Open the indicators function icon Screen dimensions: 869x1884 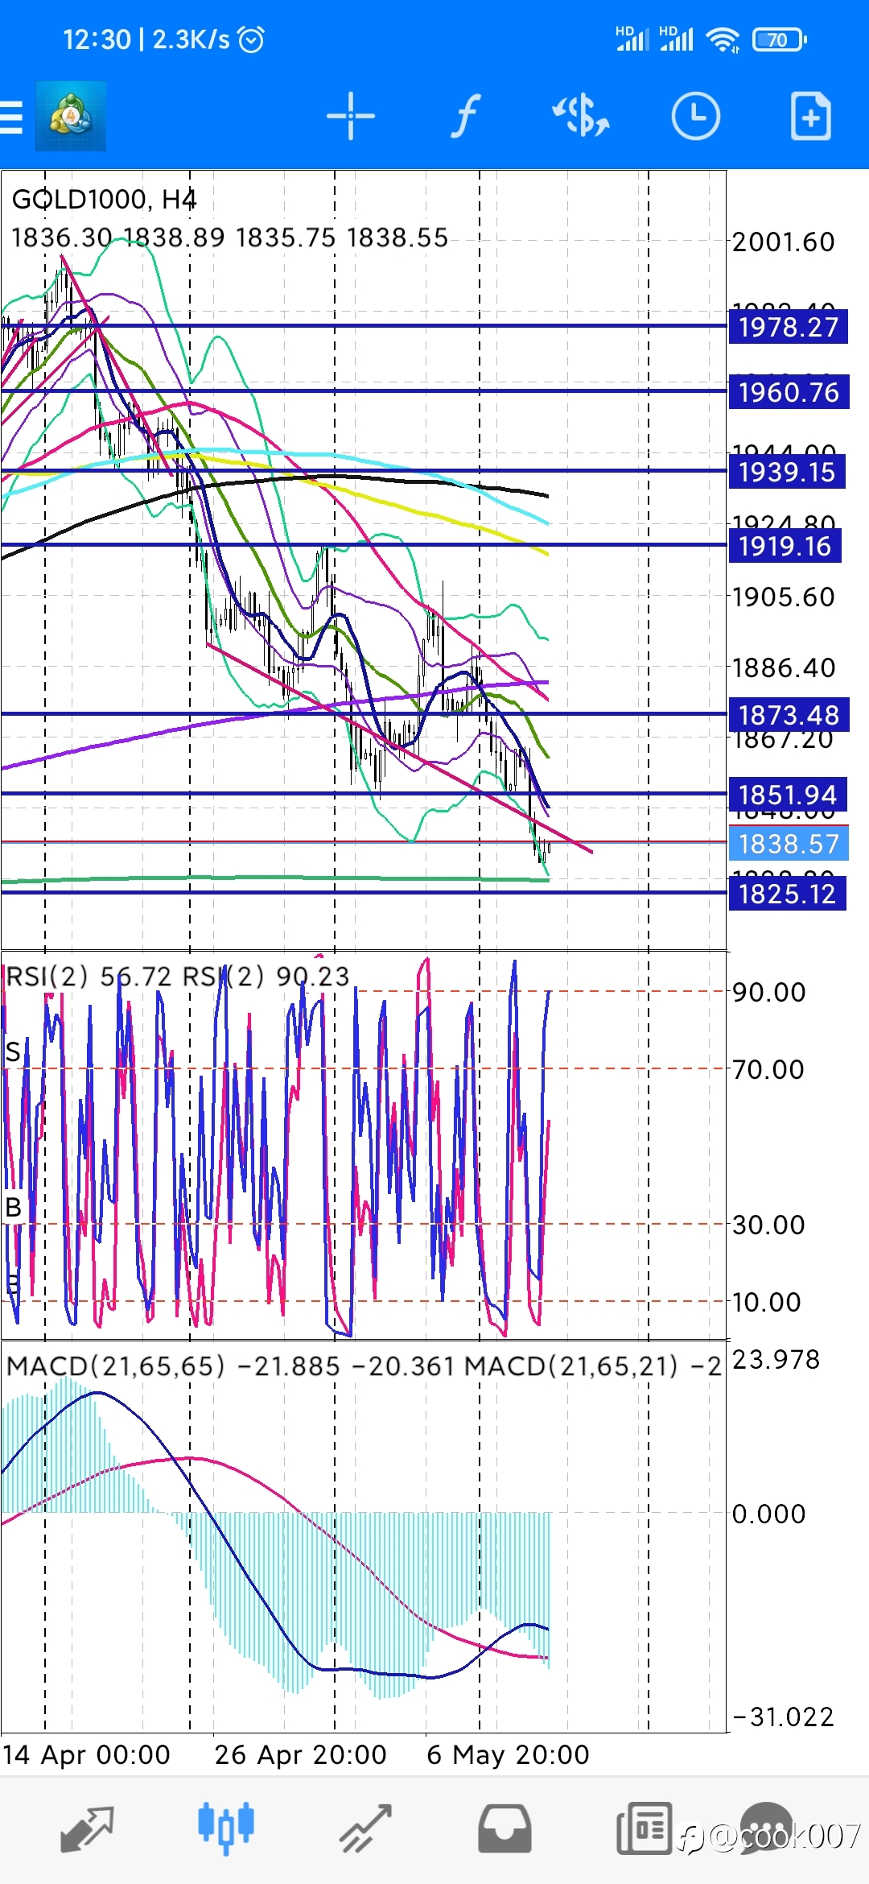click(x=465, y=117)
